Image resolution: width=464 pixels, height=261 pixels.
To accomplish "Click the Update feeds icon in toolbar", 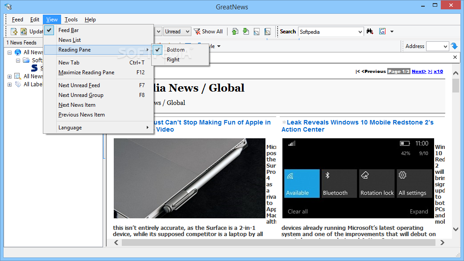I will (23, 31).
